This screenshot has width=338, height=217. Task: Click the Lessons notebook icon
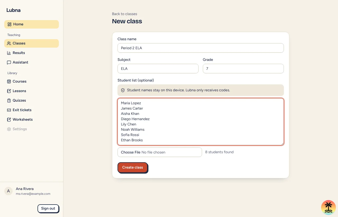click(9, 91)
